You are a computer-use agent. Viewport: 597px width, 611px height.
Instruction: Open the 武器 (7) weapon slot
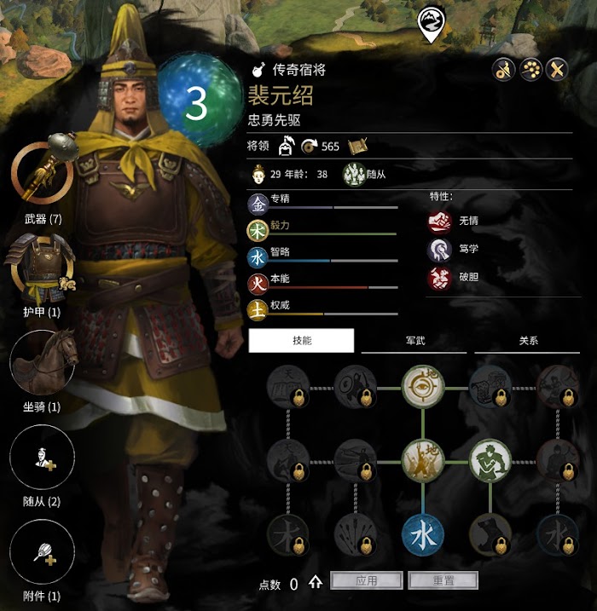tap(43, 171)
